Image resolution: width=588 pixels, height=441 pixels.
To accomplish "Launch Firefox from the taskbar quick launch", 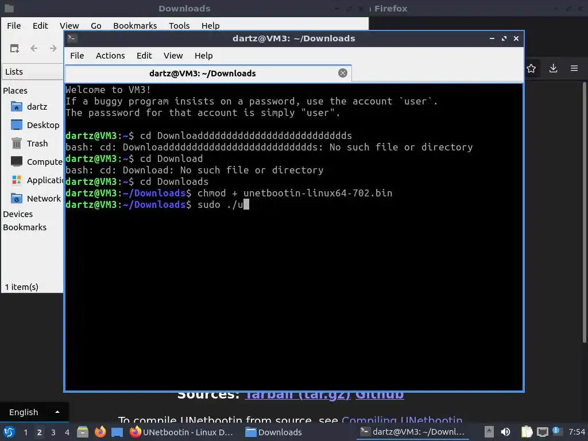I will pos(100,432).
